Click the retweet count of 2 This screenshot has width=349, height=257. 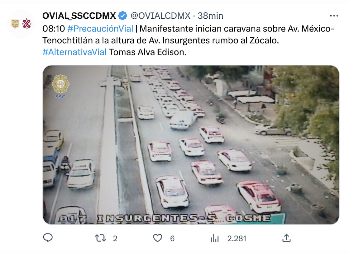coord(115,239)
